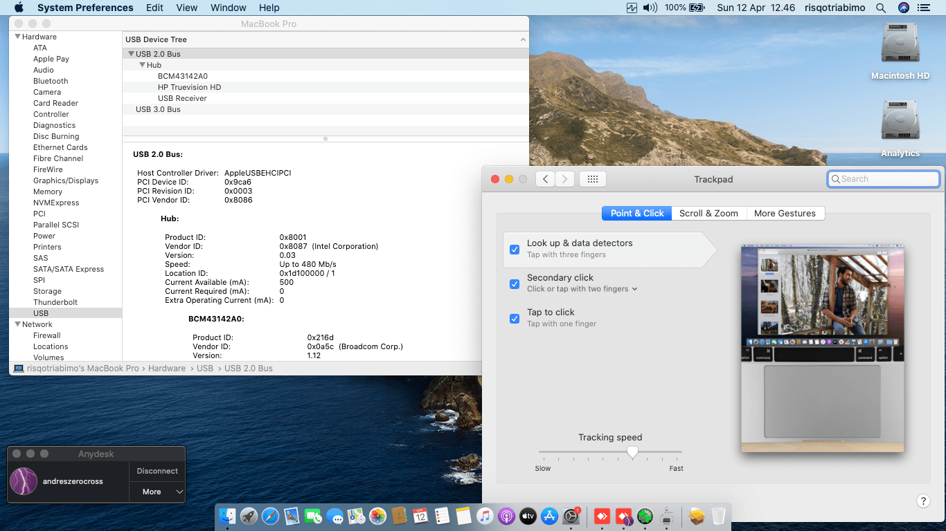
Task: Uncheck Look up & data detectors
Action: pos(515,250)
